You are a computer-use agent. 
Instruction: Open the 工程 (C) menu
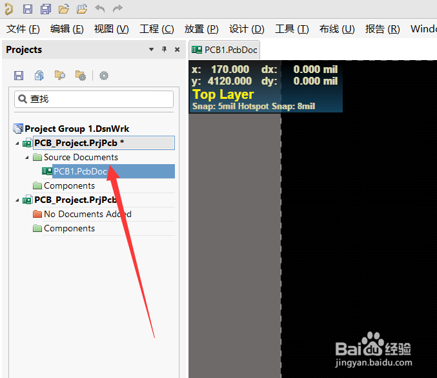click(x=157, y=29)
